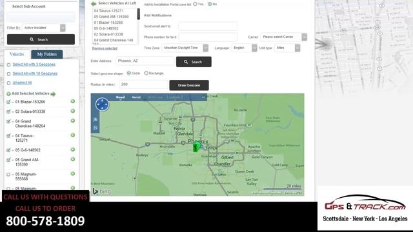Image resolution: width=413 pixels, height=232 pixels.
Task: Click the green add icon for 04 Grand Cherokee-148264
Action: pos(73,121)
